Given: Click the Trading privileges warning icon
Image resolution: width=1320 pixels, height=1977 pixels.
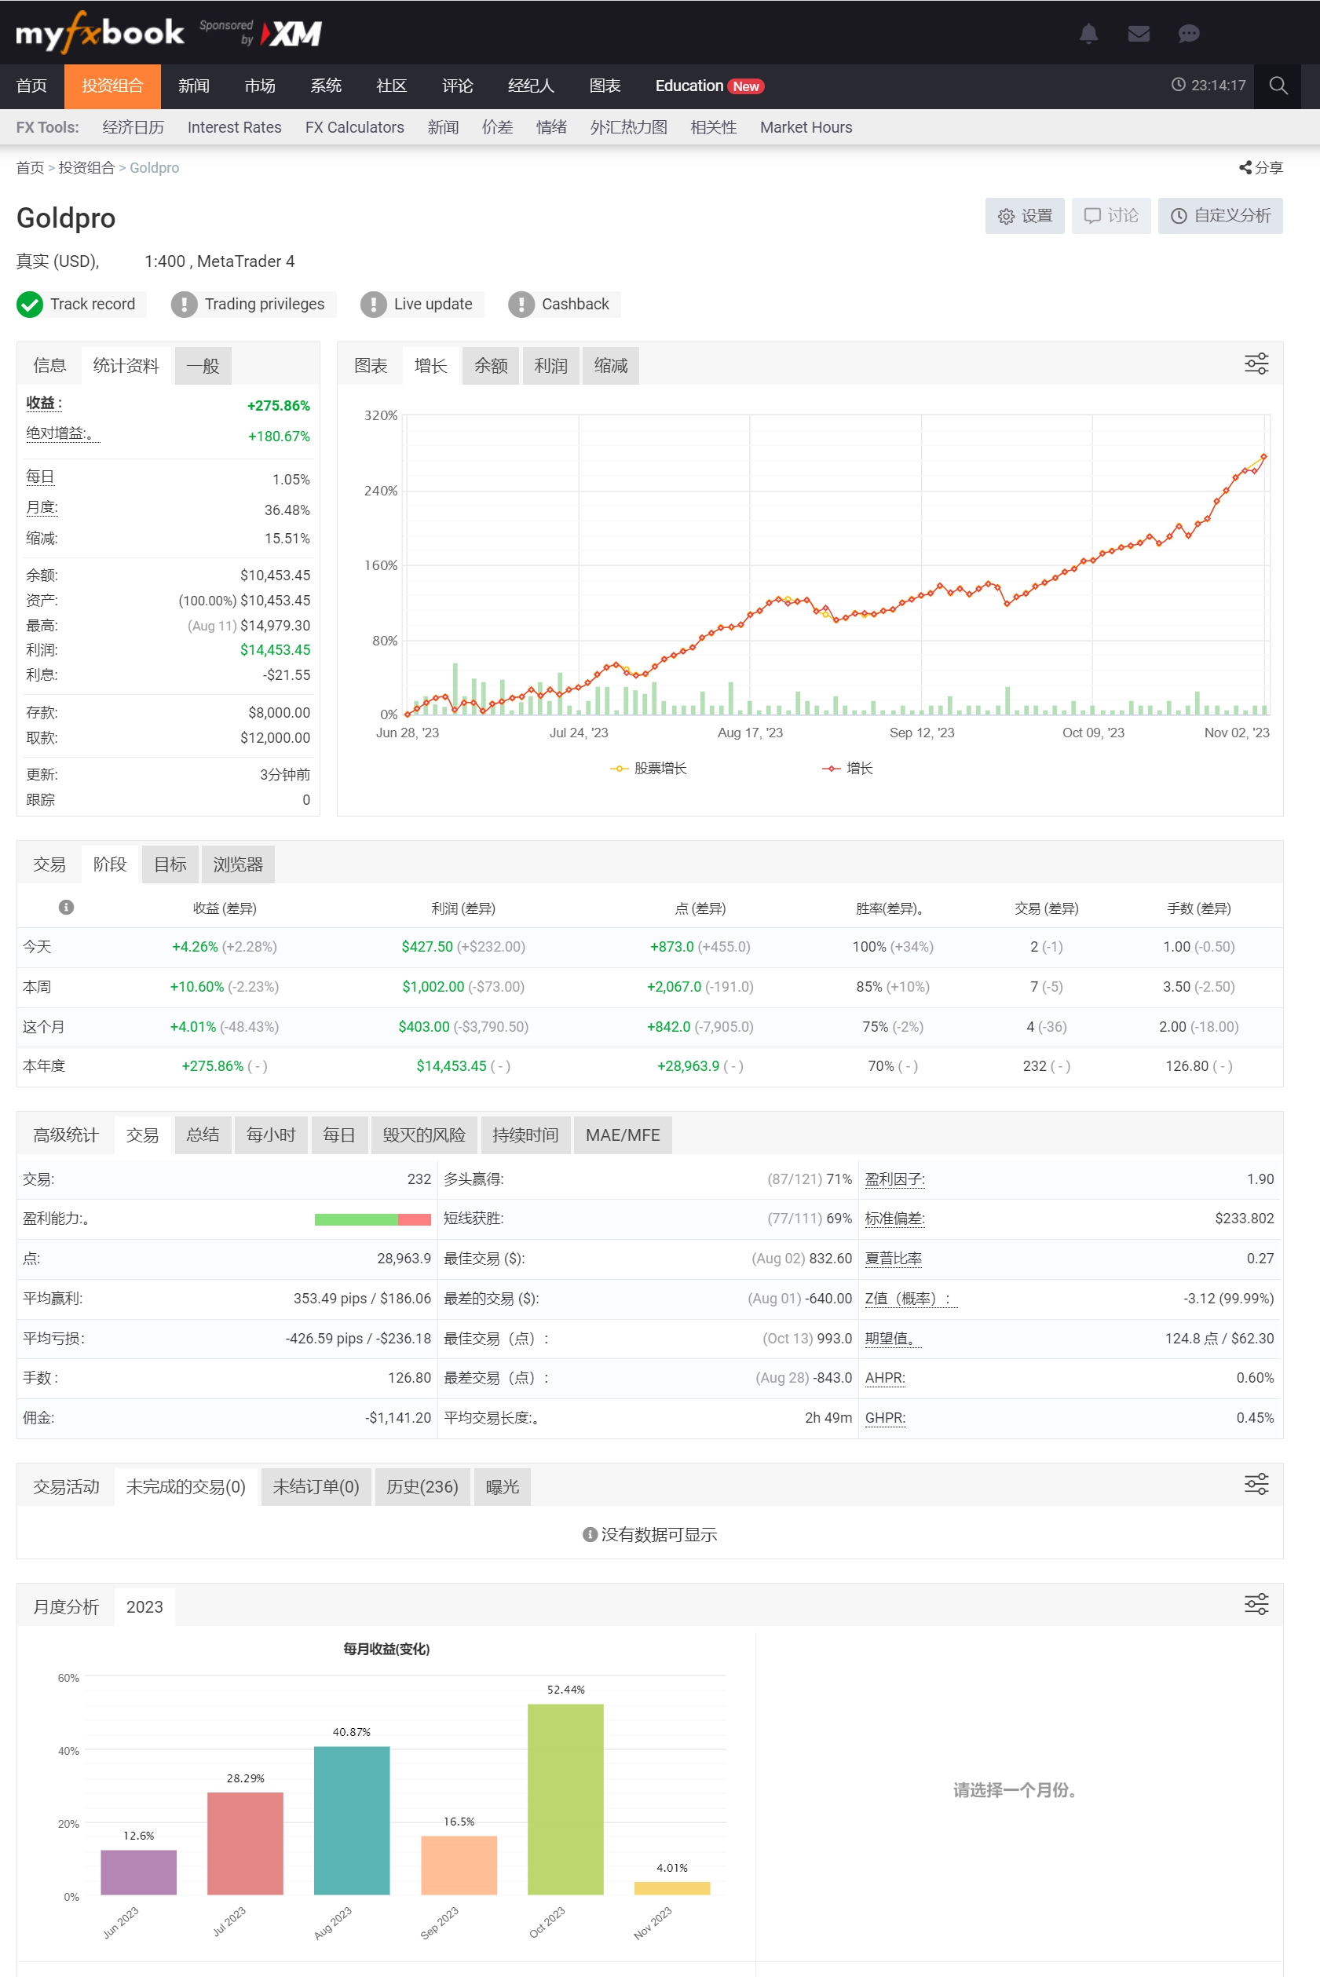Looking at the screenshot, I should [x=184, y=304].
